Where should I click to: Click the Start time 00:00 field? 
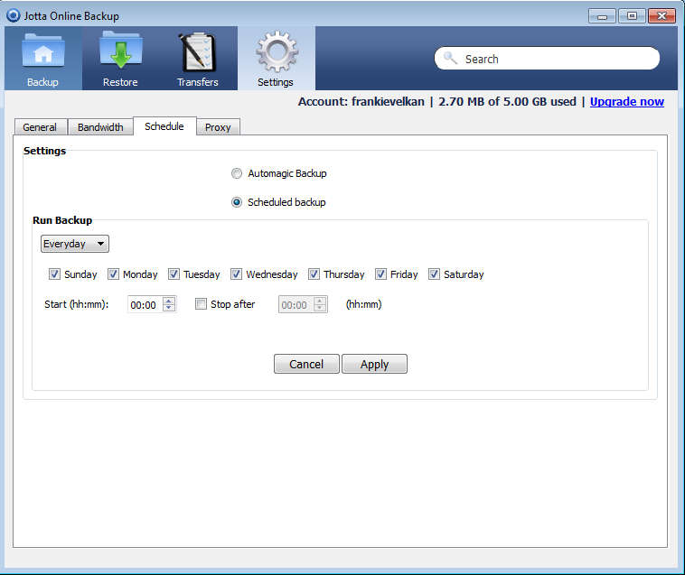click(145, 304)
